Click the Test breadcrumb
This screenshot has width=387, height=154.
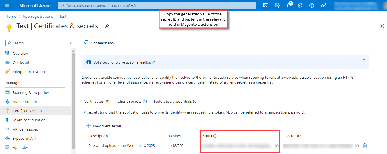63,16
